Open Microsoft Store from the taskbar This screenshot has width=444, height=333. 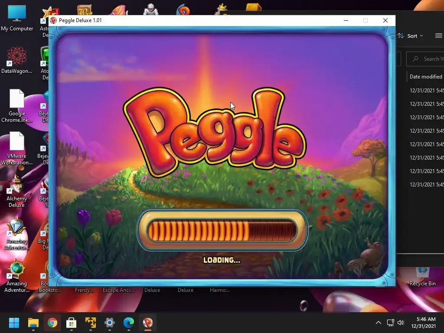point(72,323)
